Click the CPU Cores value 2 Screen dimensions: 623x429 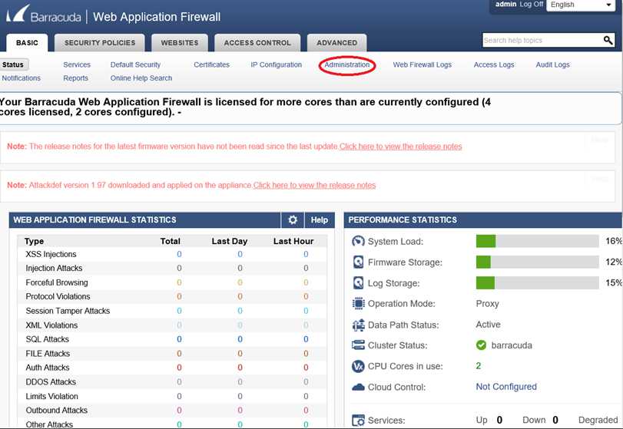click(479, 365)
